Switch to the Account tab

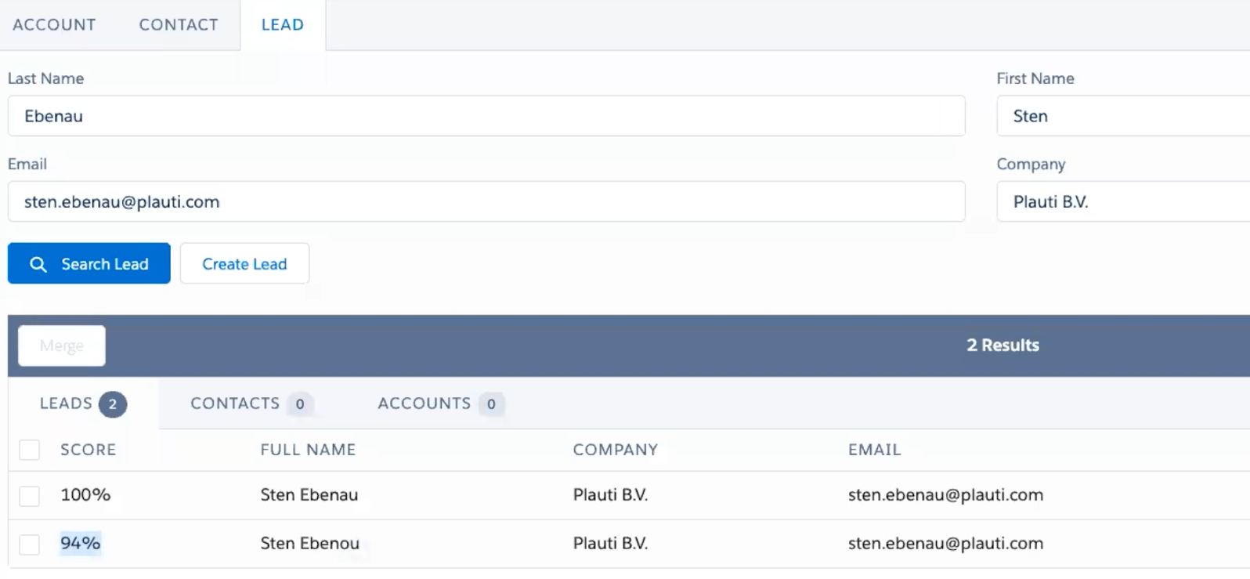coord(54,24)
